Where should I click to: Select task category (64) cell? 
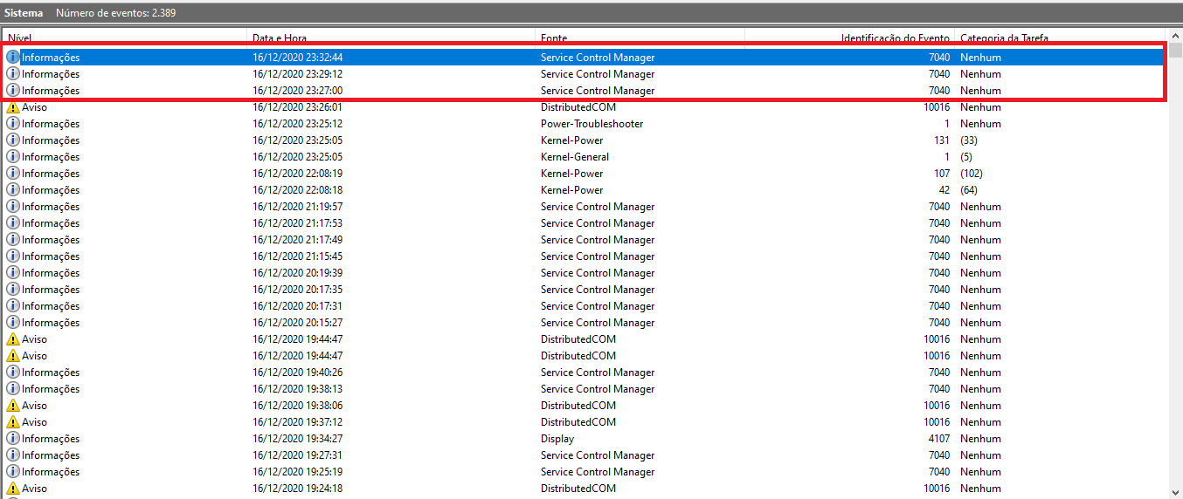click(x=969, y=190)
